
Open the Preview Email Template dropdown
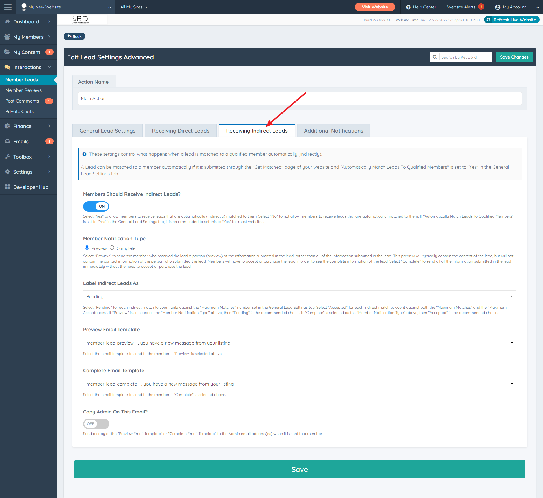click(299, 343)
